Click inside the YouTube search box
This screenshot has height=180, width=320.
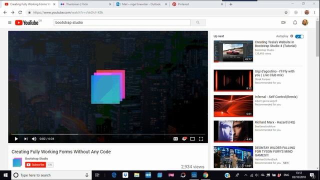122,22
